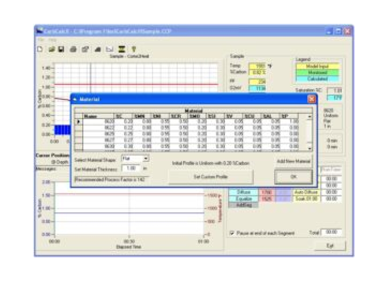387x281 pixels.
Task: Click the yellow Model Input legend swatch
Action: pyautogui.click(x=317, y=66)
